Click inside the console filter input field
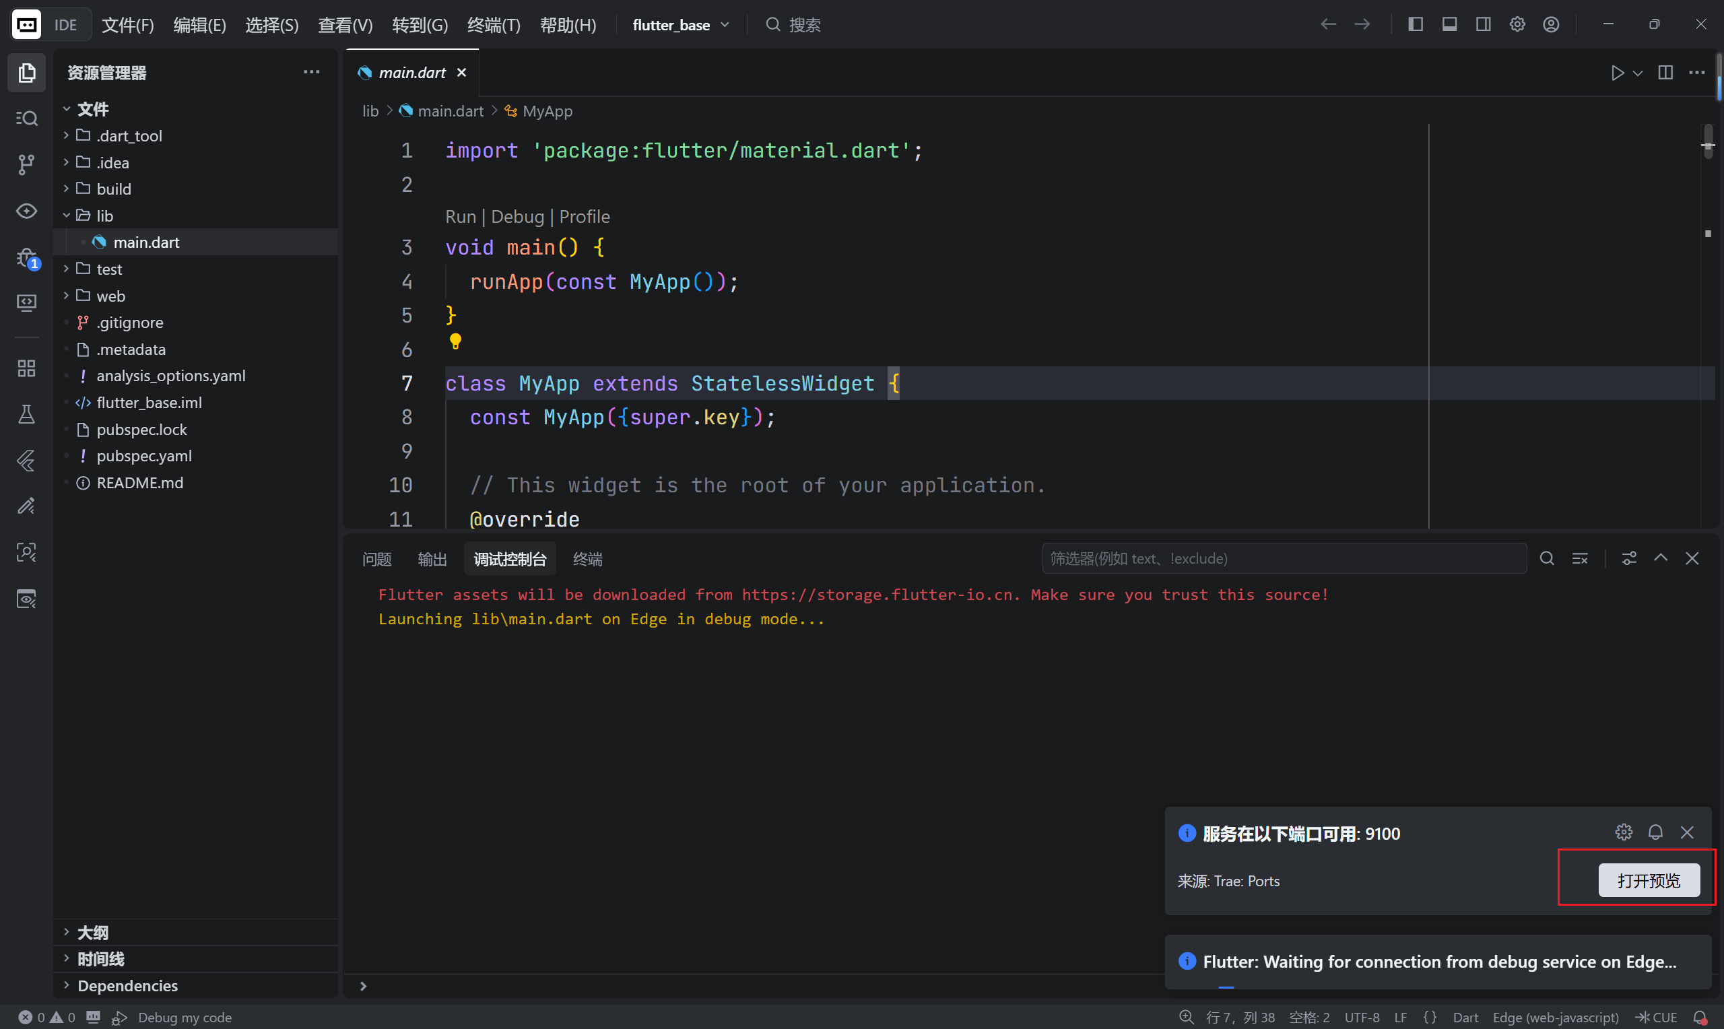 (1282, 558)
